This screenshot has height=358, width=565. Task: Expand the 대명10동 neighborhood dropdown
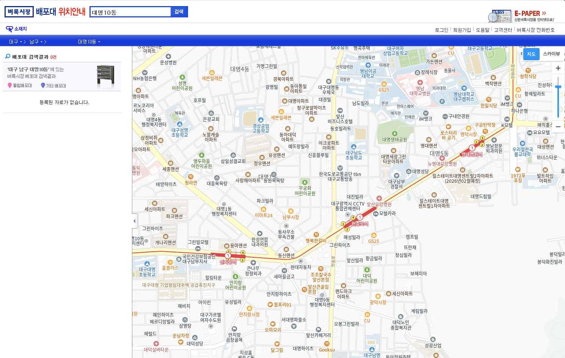pyautogui.click(x=89, y=42)
